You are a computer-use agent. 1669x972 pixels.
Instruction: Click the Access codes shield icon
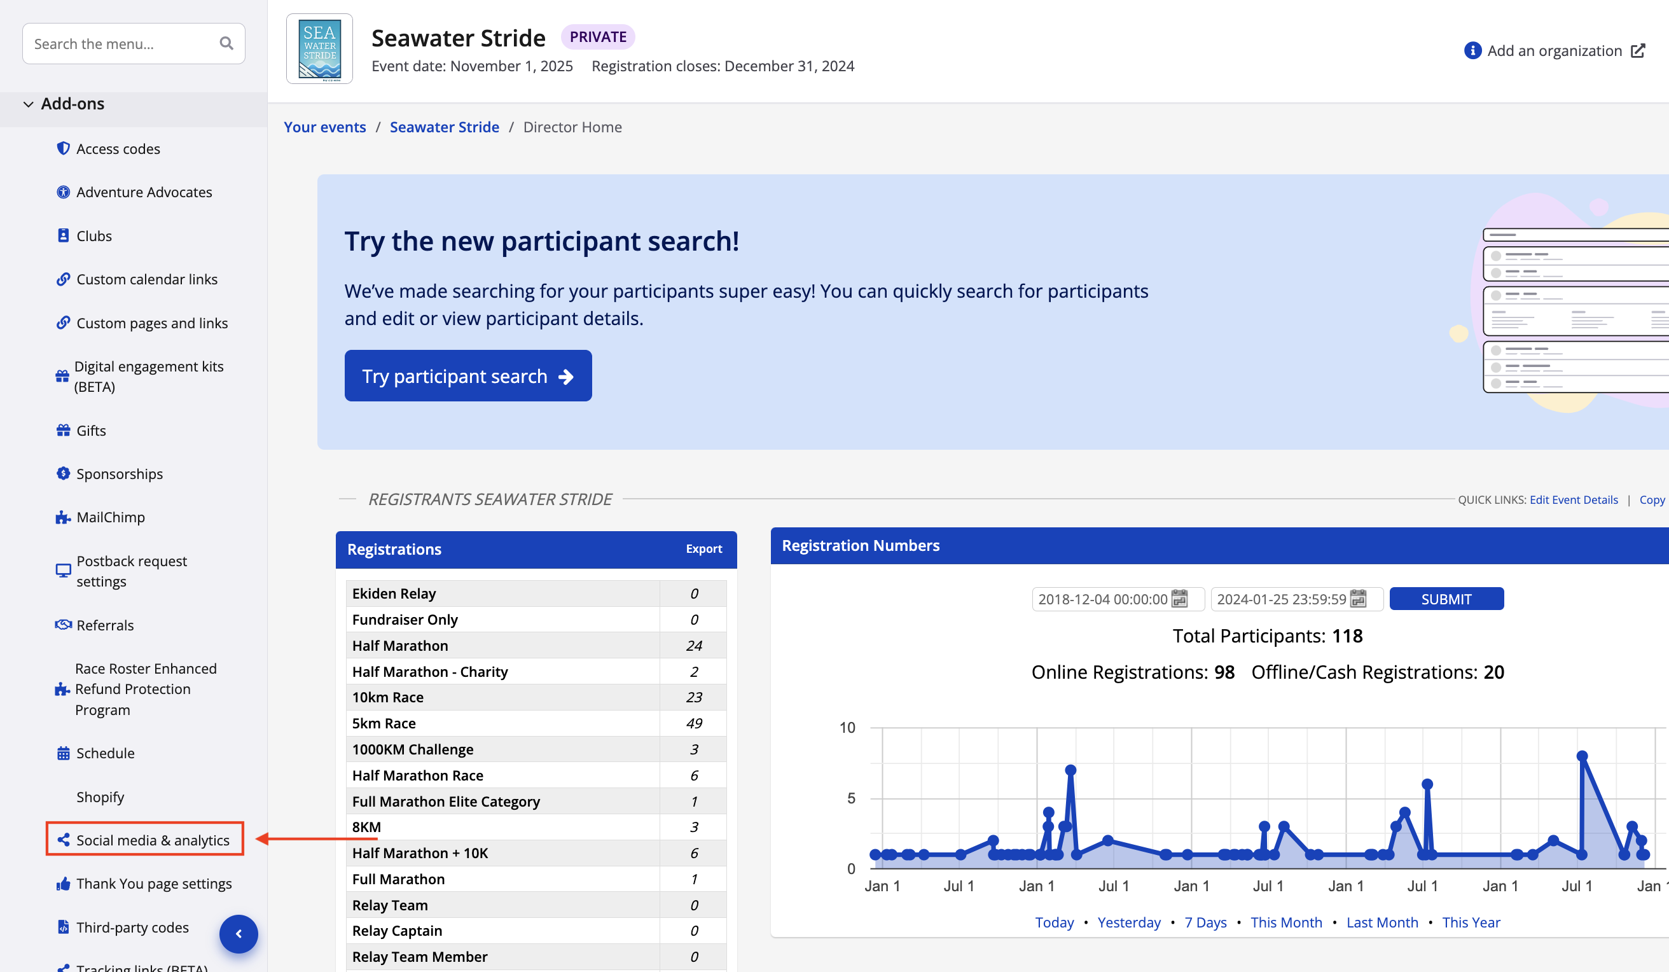(63, 148)
